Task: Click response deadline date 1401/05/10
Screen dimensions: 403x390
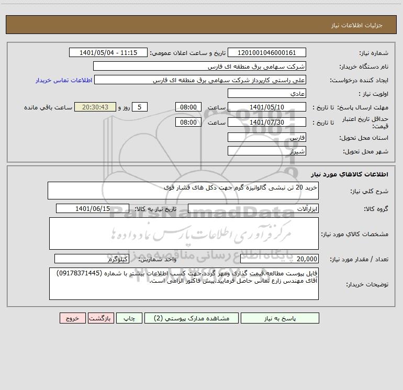Action: 267,107
